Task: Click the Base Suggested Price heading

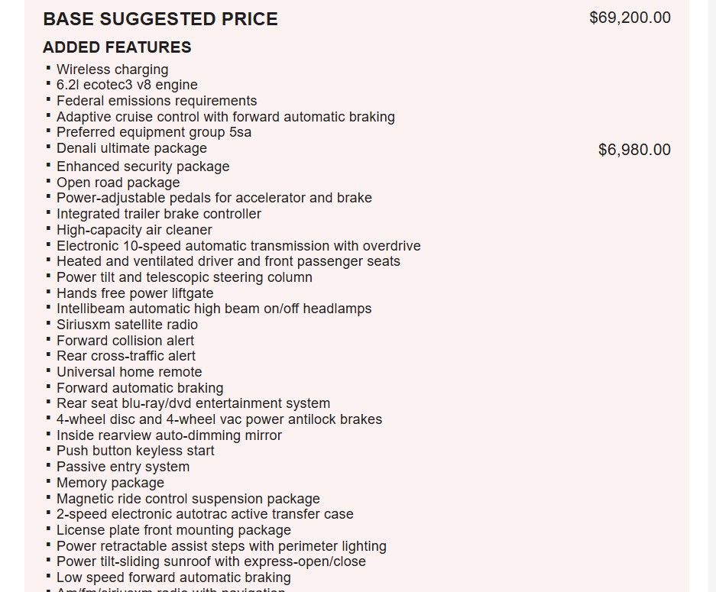Action: point(160,19)
